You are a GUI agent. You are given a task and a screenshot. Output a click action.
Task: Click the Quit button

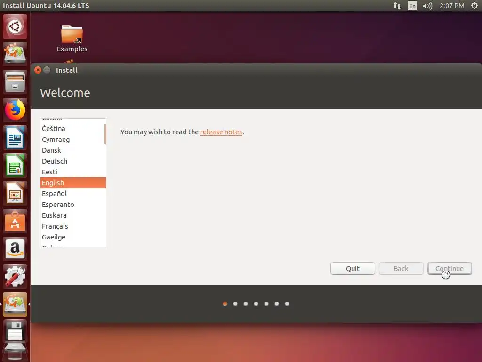pyautogui.click(x=353, y=268)
